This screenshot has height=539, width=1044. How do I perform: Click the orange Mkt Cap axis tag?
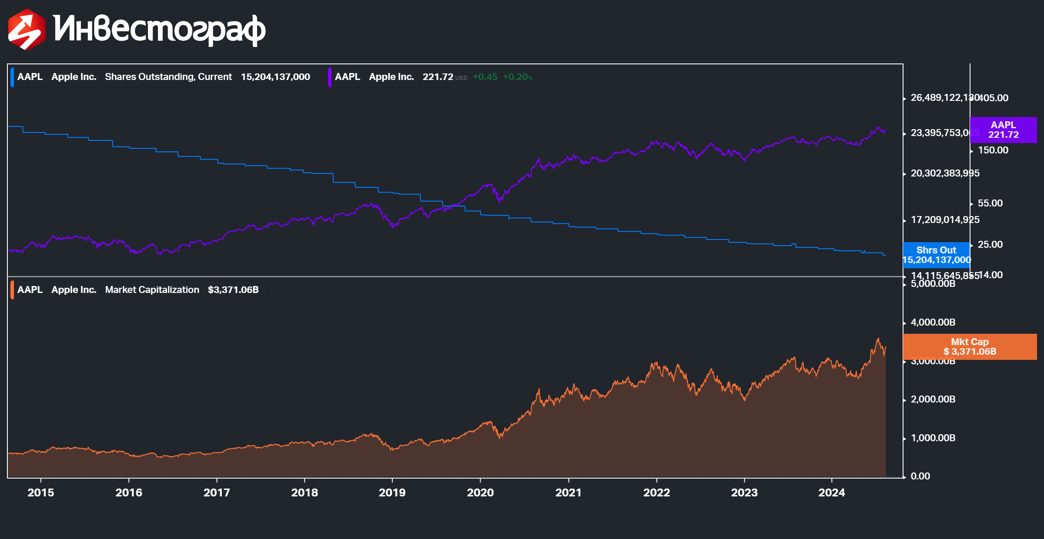coord(970,347)
